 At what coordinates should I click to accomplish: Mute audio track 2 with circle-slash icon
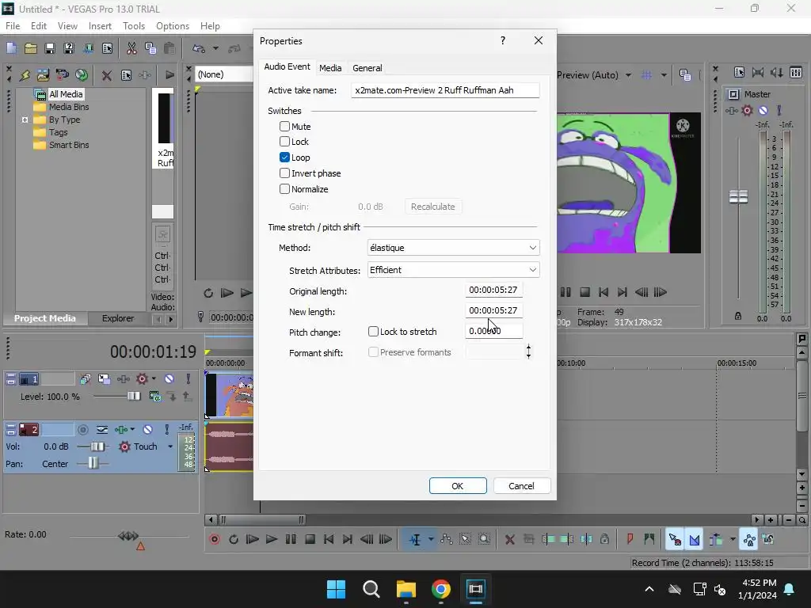[147, 430]
